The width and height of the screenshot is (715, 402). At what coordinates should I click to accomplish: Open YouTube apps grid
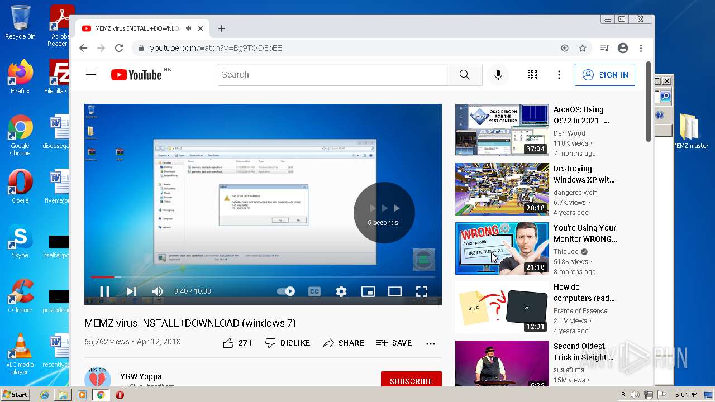(x=532, y=75)
